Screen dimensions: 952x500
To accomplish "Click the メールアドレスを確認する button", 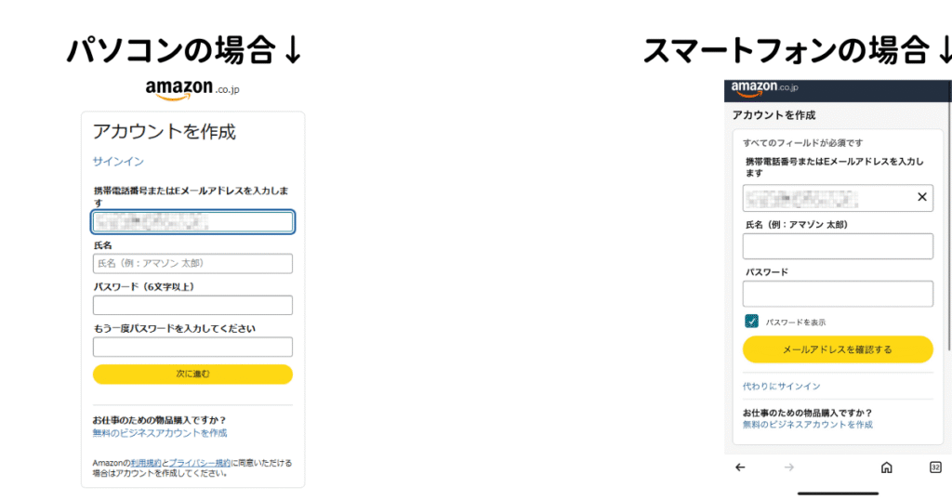I will [838, 349].
